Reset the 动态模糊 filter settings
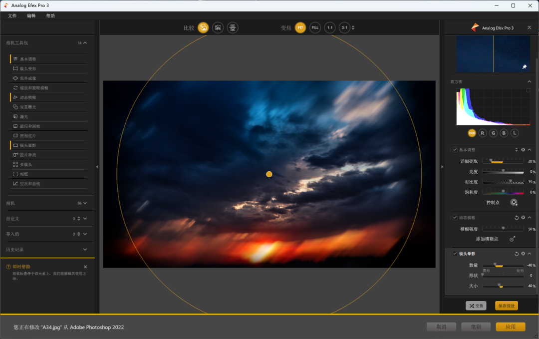 pos(517,218)
